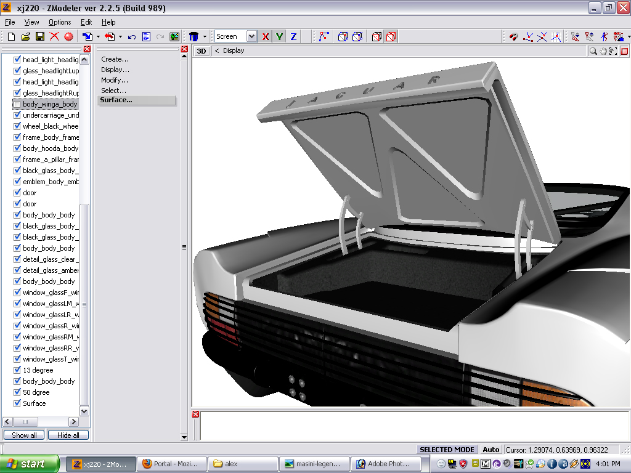Image resolution: width=631 pixels, height=473 pixels.
Task: Select the blue-edged cube edit level icon
Action: pos(357,36)
